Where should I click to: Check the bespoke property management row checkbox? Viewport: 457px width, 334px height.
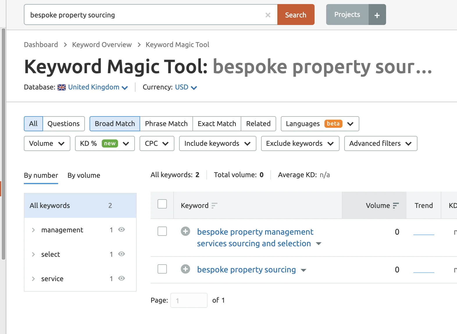(162, 231)
